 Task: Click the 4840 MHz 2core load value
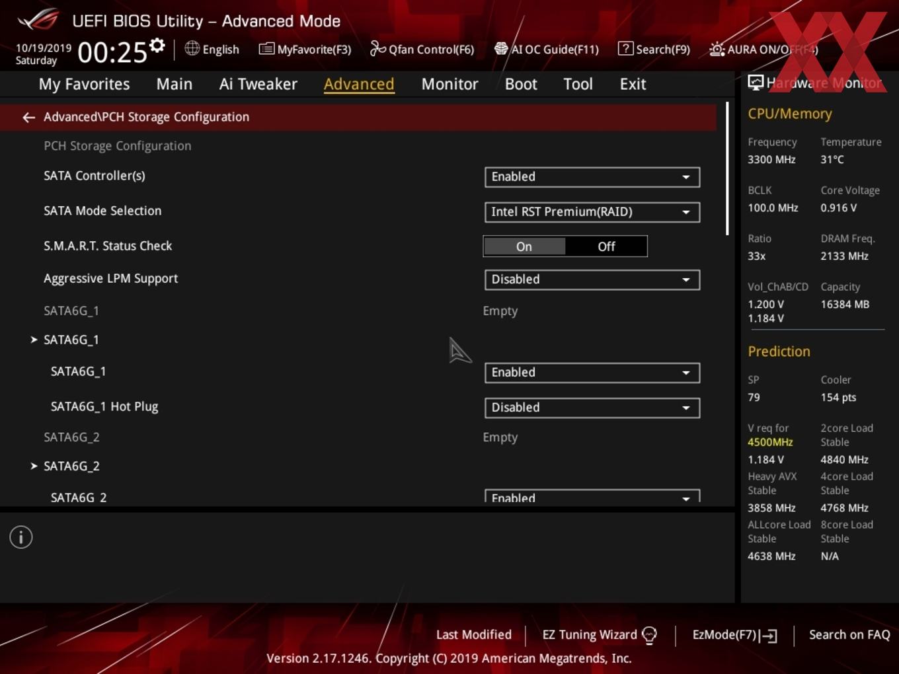[x=844, y=459]
